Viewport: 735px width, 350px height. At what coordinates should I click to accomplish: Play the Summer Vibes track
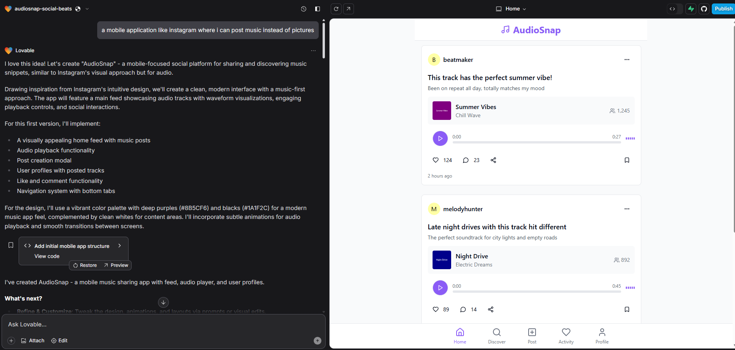point(440,138)
